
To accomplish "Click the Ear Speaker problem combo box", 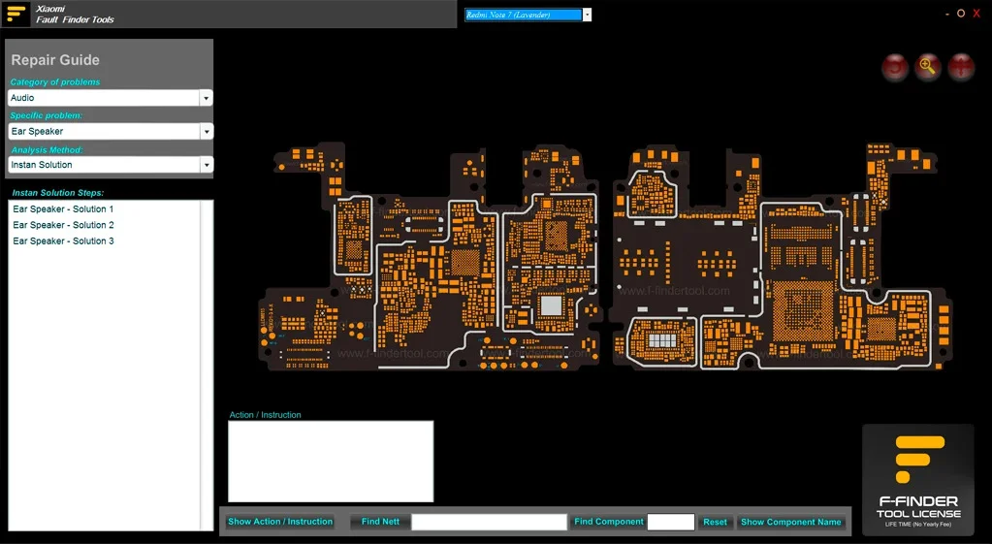I will coord(111,132).
